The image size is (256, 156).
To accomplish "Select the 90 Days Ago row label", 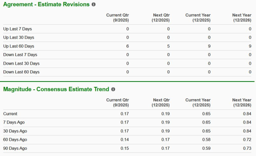I will pyautogui.click(x=15, y=148).
